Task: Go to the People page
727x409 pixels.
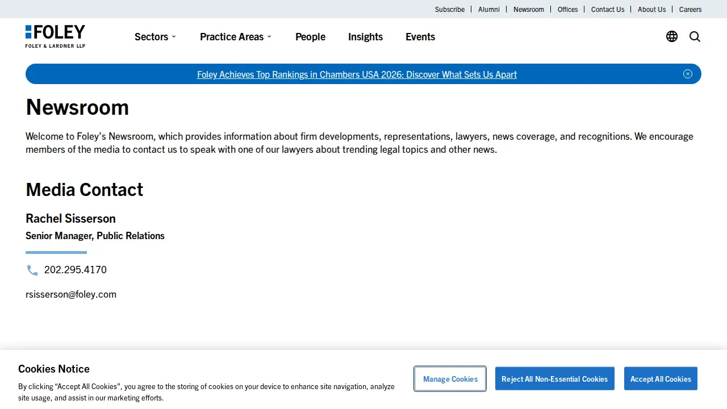Action: [x=310, y=36]
